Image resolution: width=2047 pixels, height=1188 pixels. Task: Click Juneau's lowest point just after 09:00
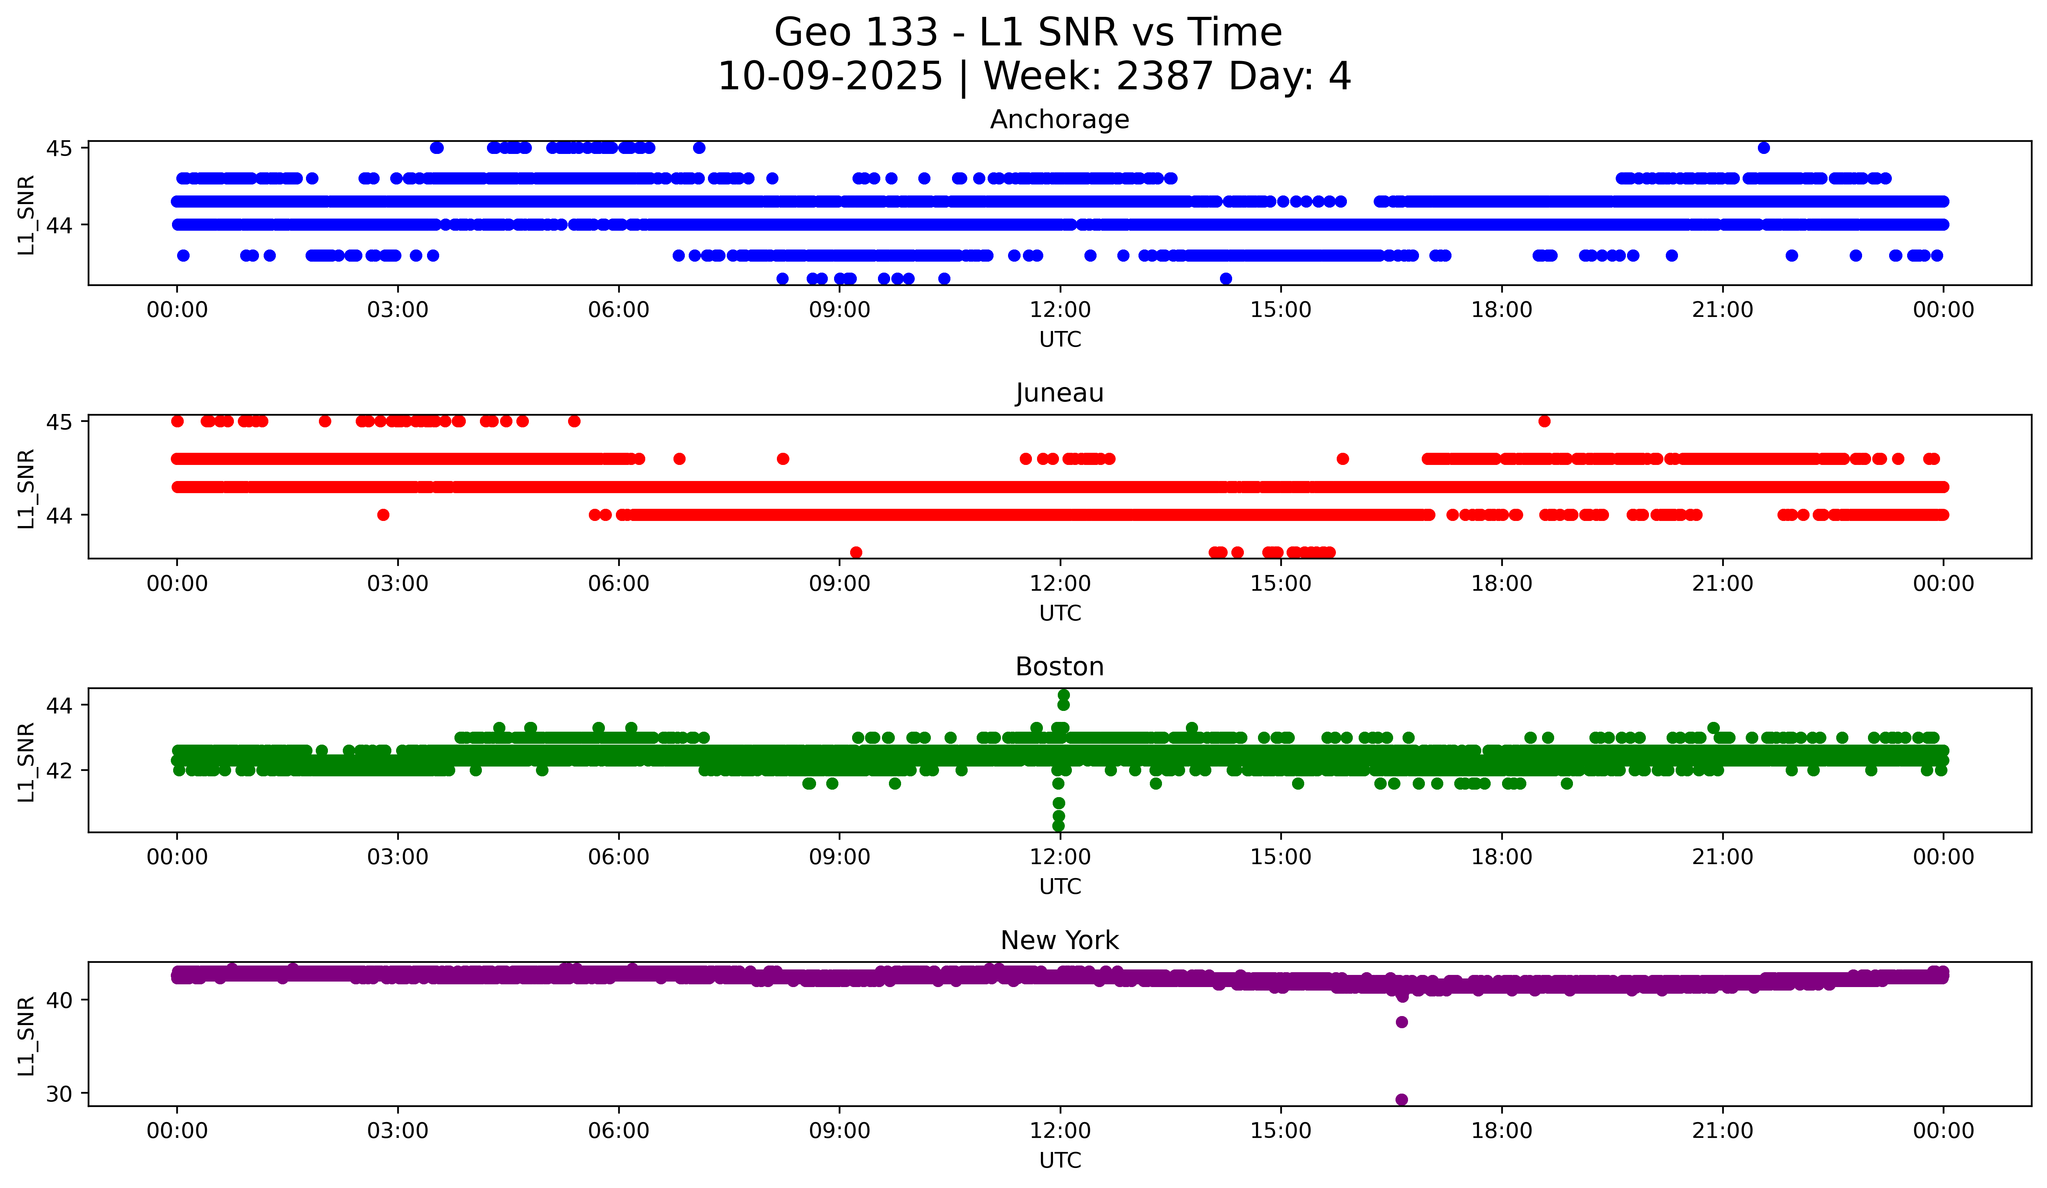tap(855, 552)
